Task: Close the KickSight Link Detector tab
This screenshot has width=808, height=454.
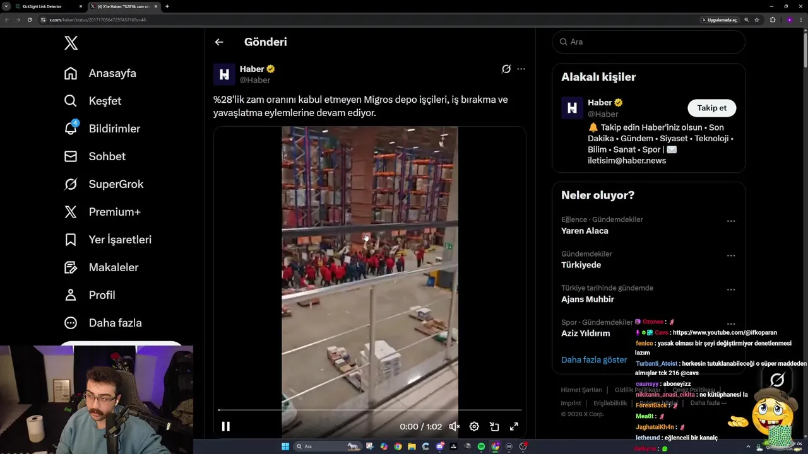Action: coord(81,6)
